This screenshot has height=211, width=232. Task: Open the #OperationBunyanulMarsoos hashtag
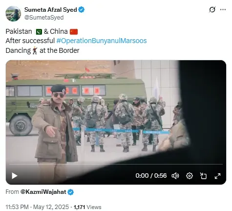click(x=102, y=41)
